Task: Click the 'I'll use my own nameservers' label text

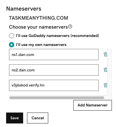Action: coord(41,45)
